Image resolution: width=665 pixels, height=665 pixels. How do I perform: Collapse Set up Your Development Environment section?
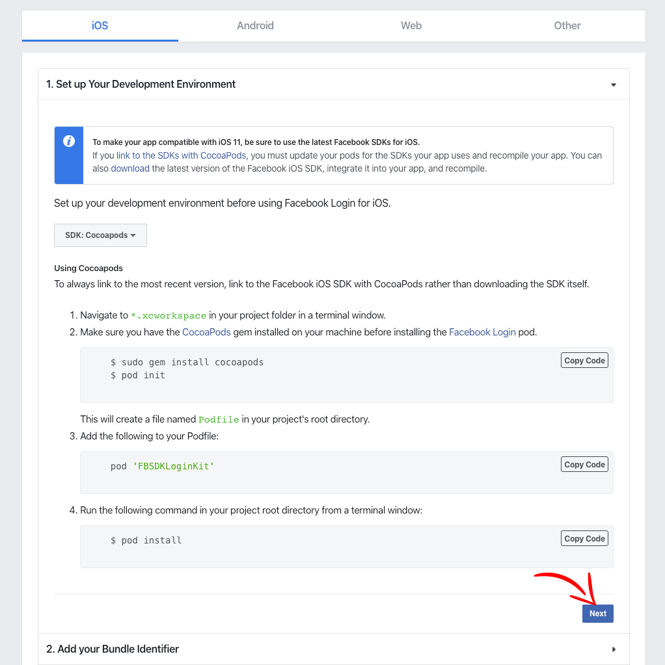pos(613,85)
